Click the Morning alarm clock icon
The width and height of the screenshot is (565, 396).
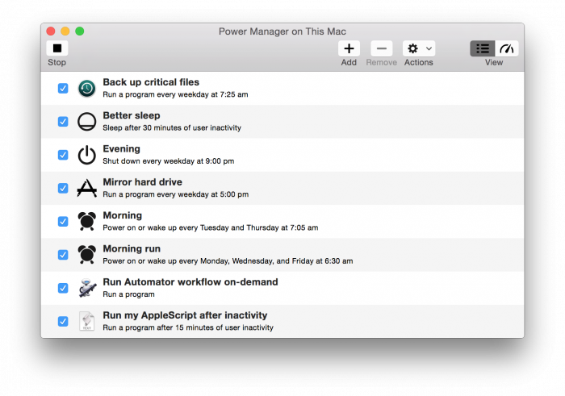coord(86,221)
